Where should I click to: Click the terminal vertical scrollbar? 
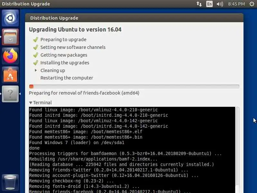click(237, 150)
